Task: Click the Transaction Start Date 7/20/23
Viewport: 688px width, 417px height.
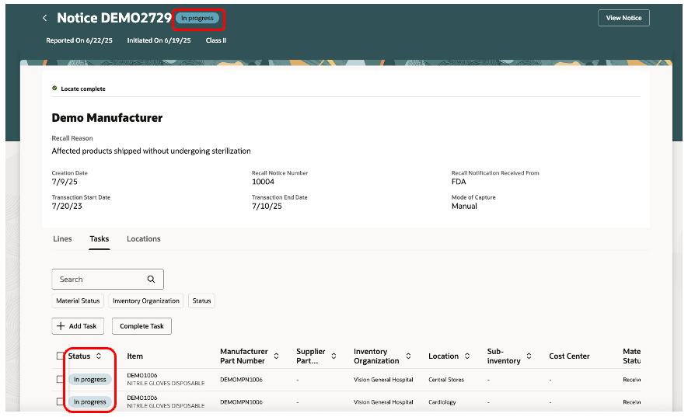Action: coord(67,206)
